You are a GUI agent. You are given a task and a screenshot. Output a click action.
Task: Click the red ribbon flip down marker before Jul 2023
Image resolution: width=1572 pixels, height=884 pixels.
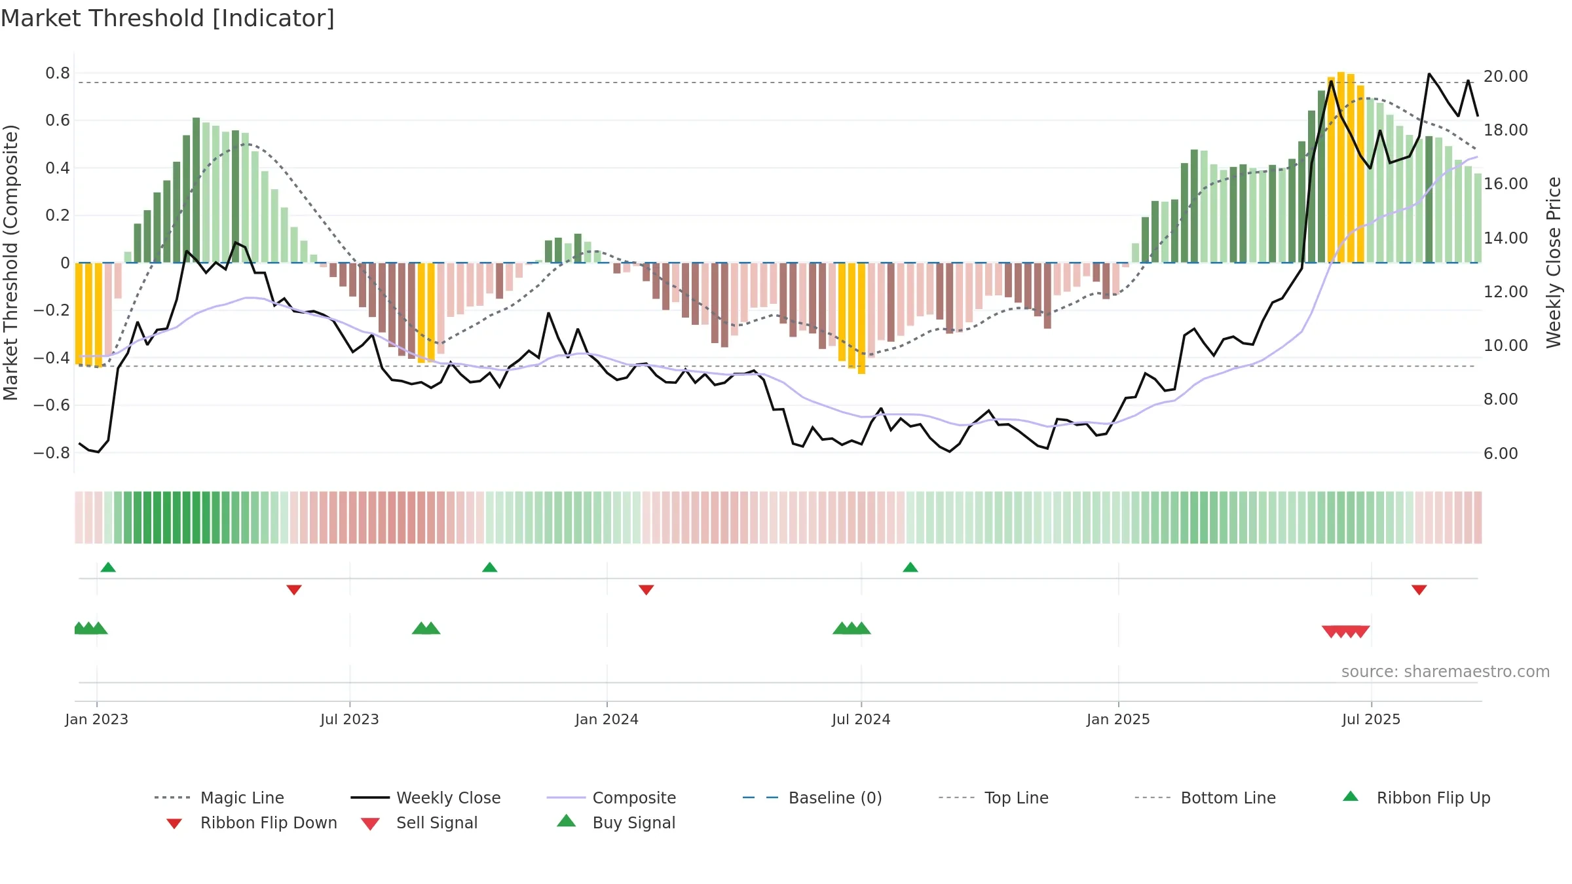pyautogui.click(x=294, y=590)
